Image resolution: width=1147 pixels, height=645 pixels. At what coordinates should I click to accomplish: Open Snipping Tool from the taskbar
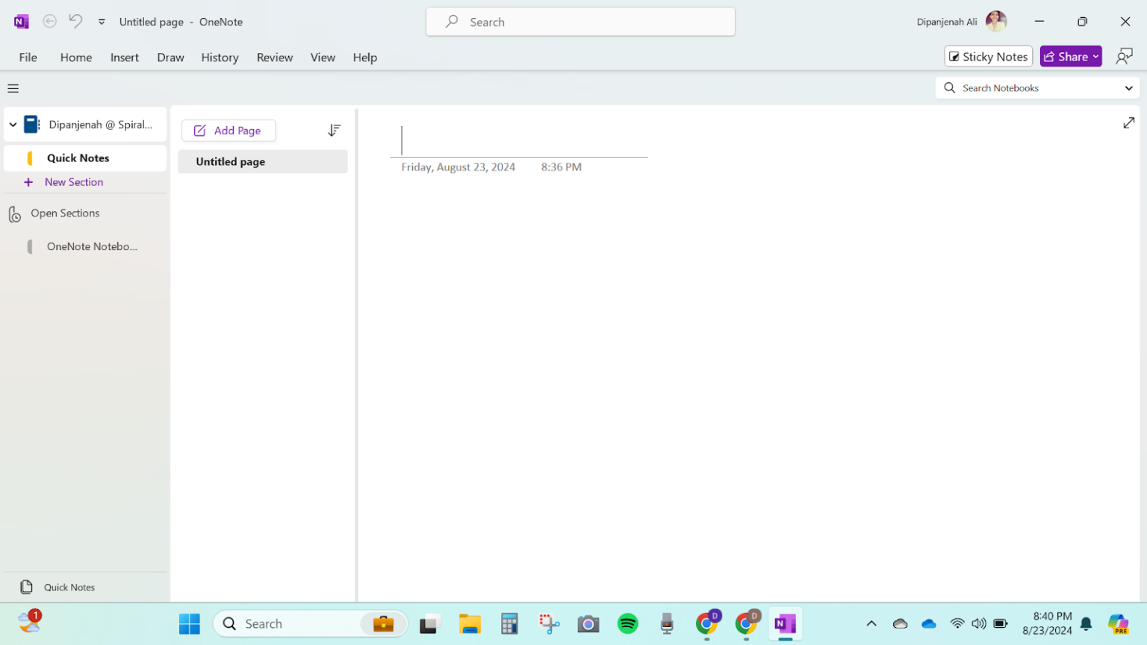pyautogui.click(x=549, y=623)
